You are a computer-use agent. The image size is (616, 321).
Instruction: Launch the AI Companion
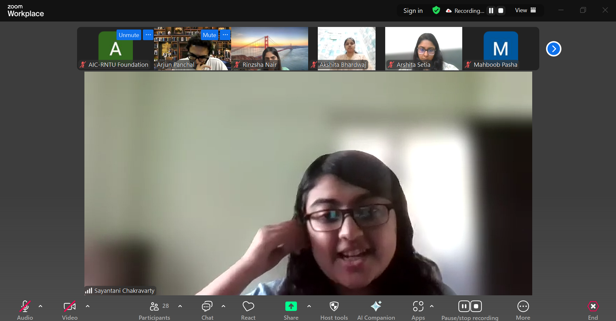point(376,307)
